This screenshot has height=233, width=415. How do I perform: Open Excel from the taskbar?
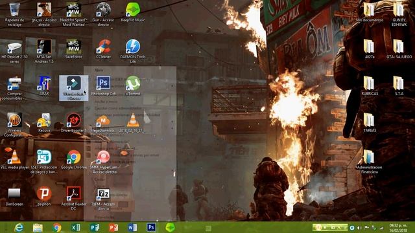pos(76,227)
